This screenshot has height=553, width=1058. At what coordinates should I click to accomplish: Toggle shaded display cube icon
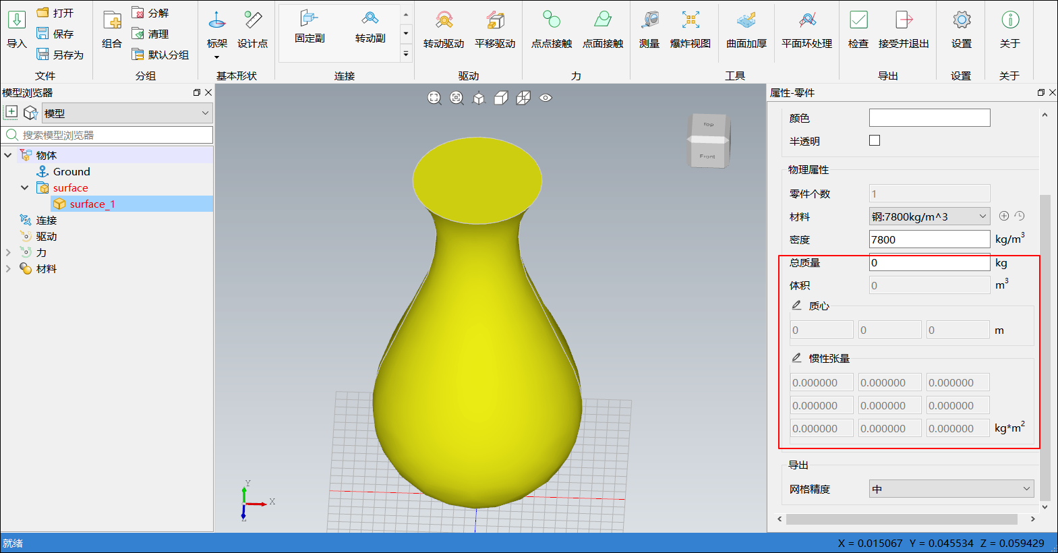[x=501, y=98]
